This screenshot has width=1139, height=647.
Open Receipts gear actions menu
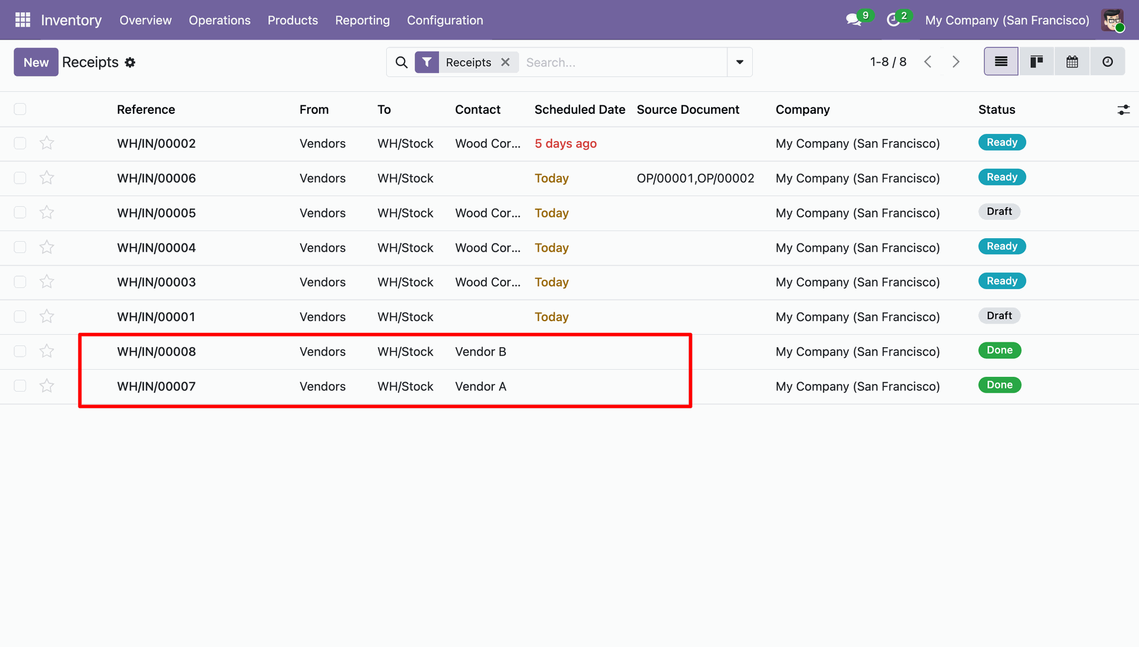[130, 62]
